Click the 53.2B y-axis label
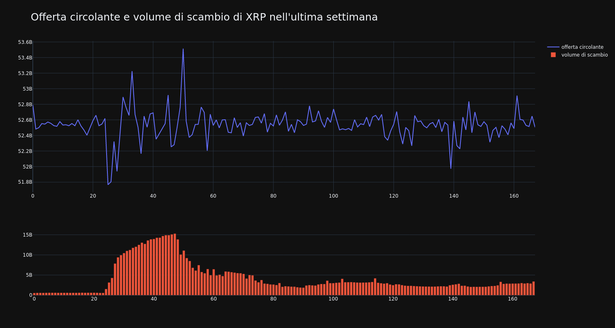The image size is (615, 328). pos(25,73)
